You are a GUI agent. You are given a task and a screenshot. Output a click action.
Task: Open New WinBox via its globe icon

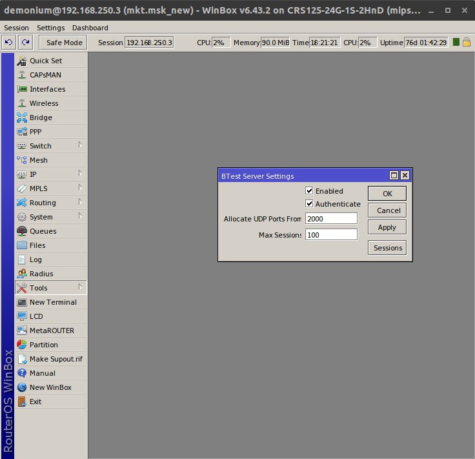(x=22, y=387)
